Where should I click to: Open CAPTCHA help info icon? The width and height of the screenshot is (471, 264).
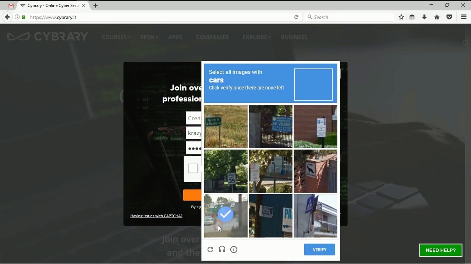pos(234,249)
